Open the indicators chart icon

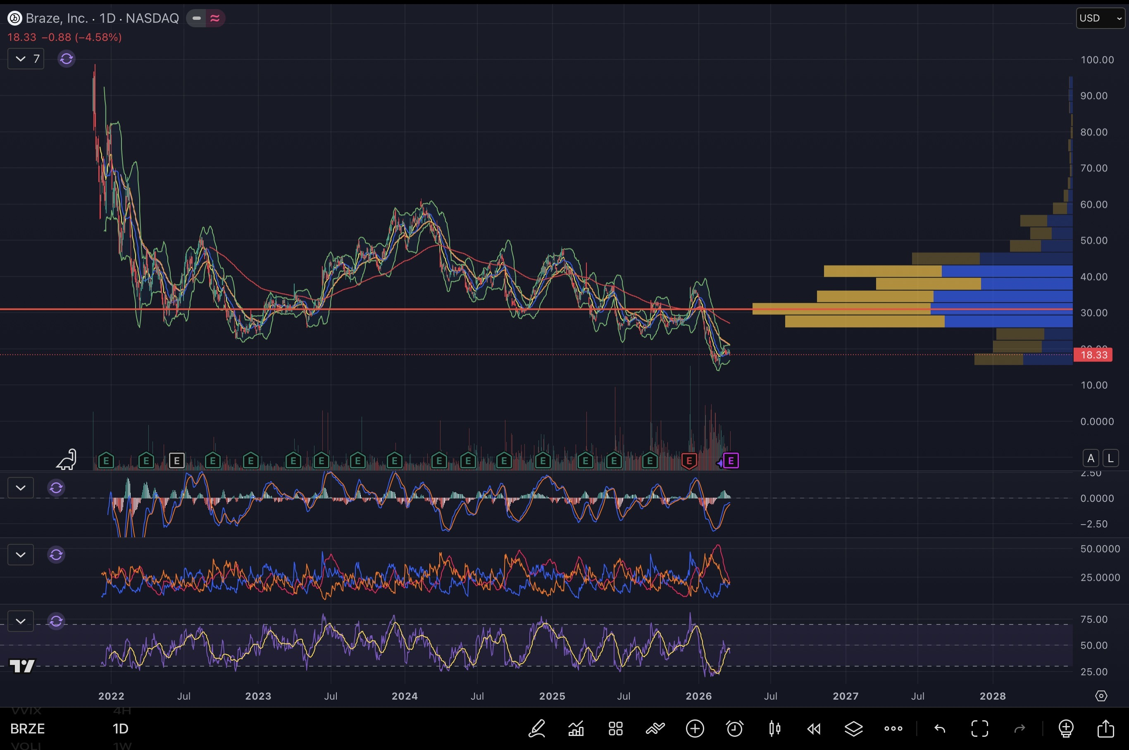(x=576, y=729)
